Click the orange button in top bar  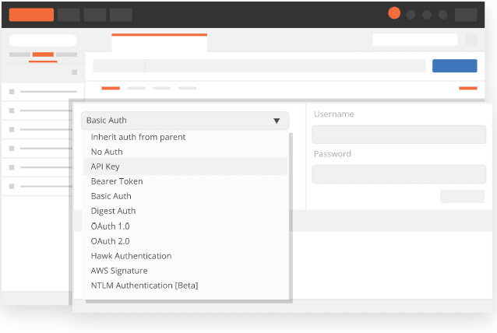(x=31, y=15)
